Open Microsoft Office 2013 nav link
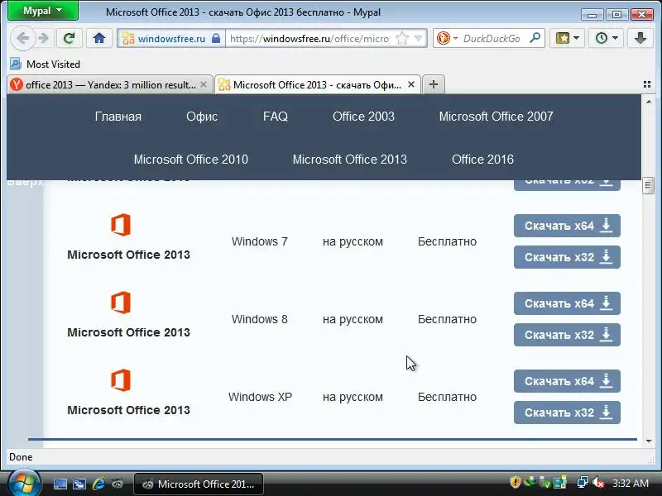662x496 pixels. [349, 160]
